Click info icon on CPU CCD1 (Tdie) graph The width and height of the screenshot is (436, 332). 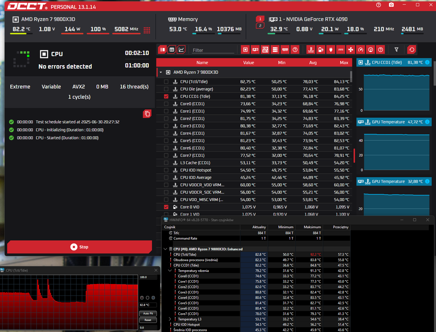(x=427, y=63)
